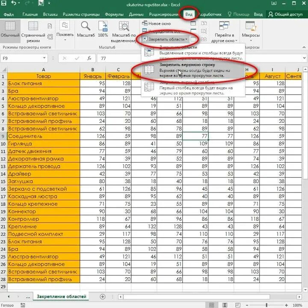Open the Макросы dropdown arrow

coord(251,41)
